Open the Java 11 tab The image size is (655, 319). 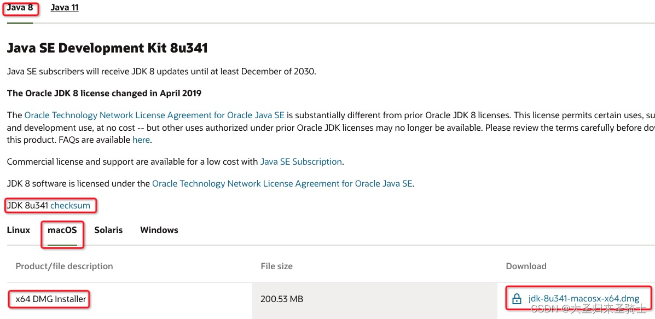point(65,8)
